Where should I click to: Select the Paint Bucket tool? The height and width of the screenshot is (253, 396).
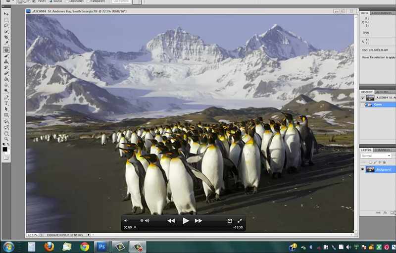tap(6, 79)
